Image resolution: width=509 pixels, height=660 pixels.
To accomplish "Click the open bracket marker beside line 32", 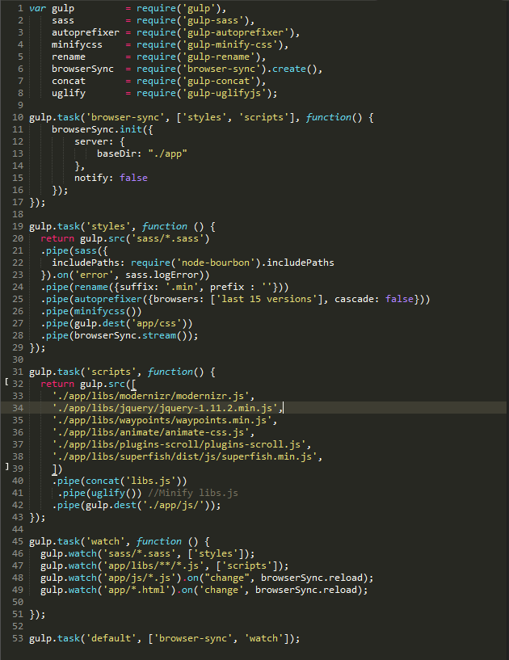I will (x=6, y=382).
